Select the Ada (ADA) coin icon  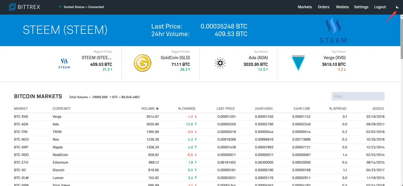pos(220,63)
